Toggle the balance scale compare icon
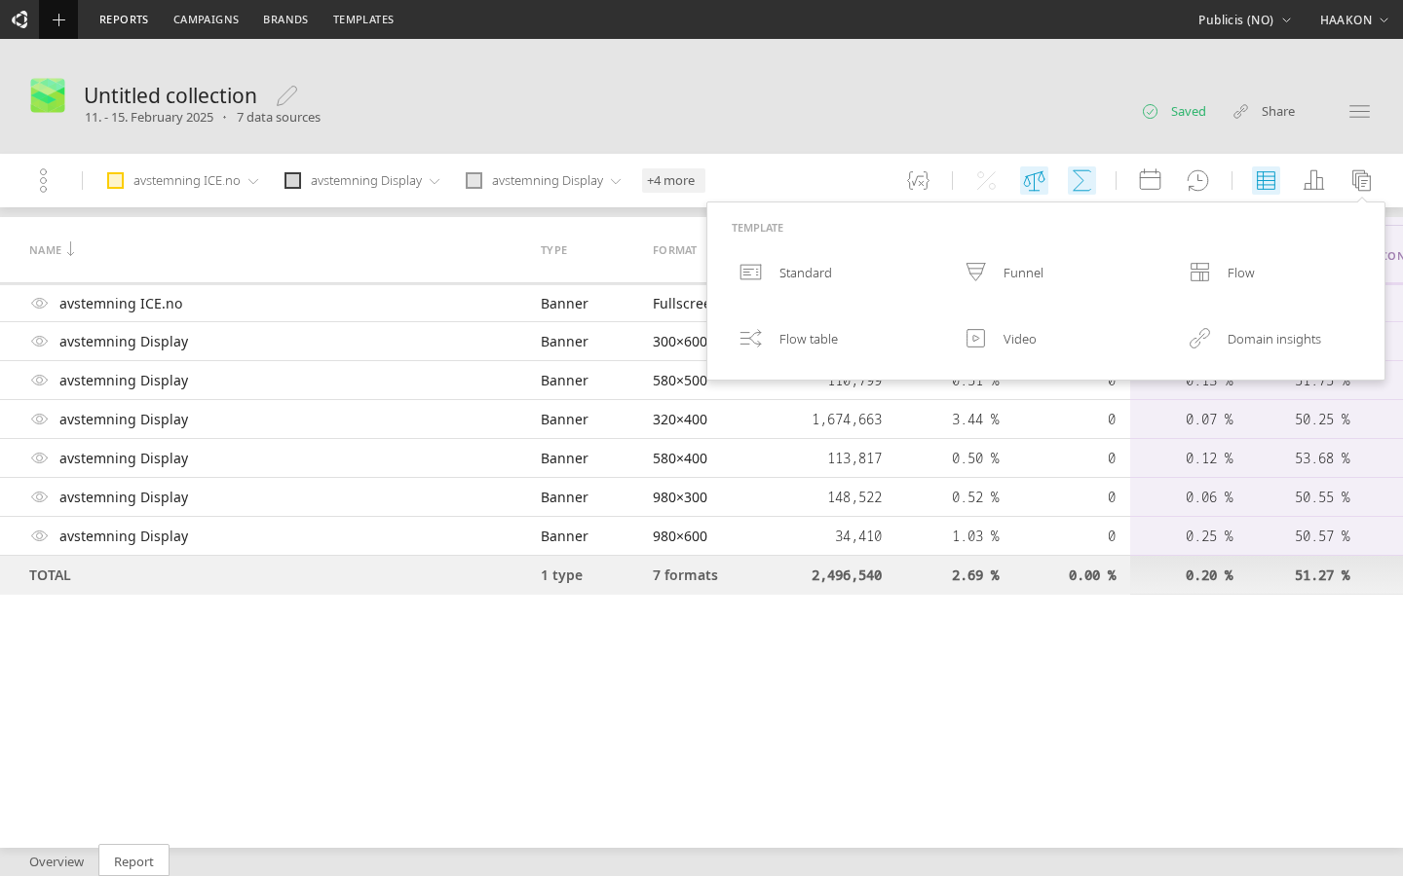 [x=1034, y=180]
